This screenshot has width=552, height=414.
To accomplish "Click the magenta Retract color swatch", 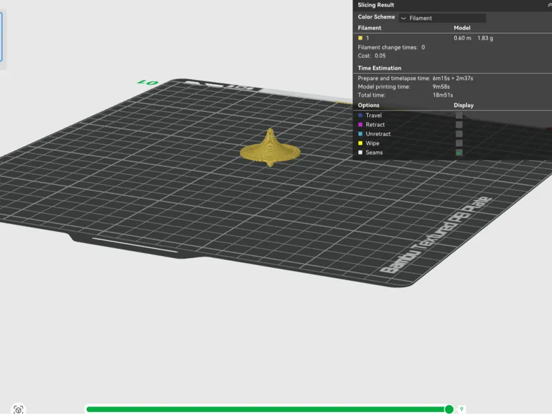I will coord(360,125).
